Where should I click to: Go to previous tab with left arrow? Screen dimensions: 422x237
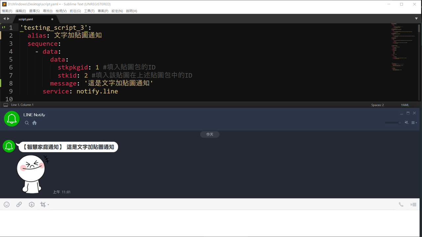point(4,19)
